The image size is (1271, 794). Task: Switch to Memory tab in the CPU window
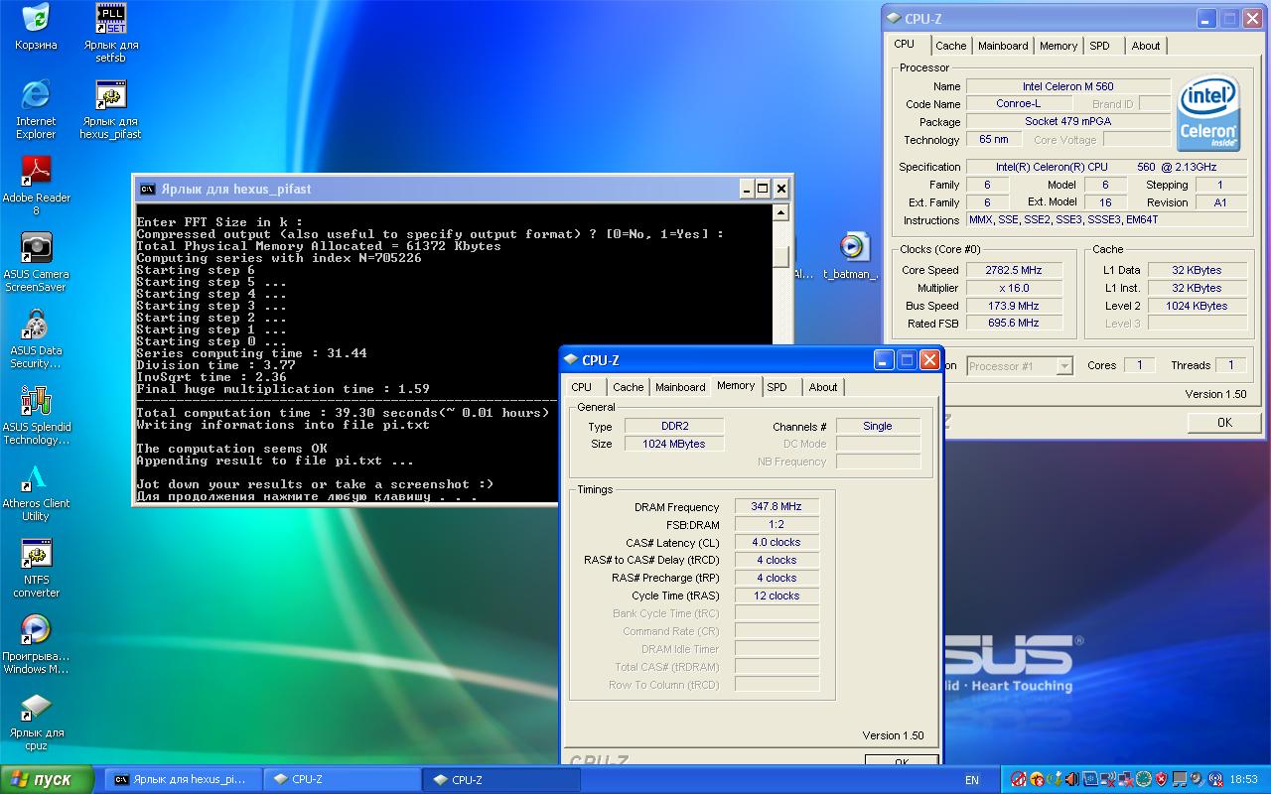click(1059, 46)
